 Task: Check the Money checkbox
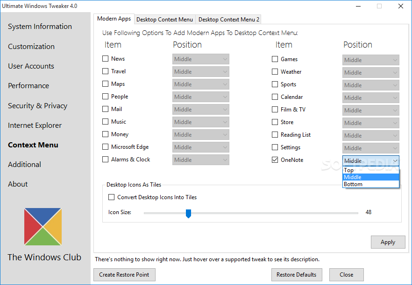point(106,134)
